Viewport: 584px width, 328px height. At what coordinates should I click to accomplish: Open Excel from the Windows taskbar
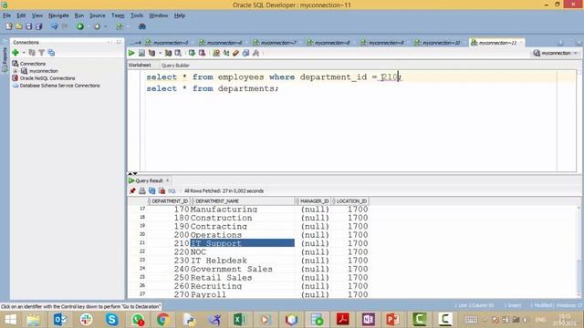point(240,320)
